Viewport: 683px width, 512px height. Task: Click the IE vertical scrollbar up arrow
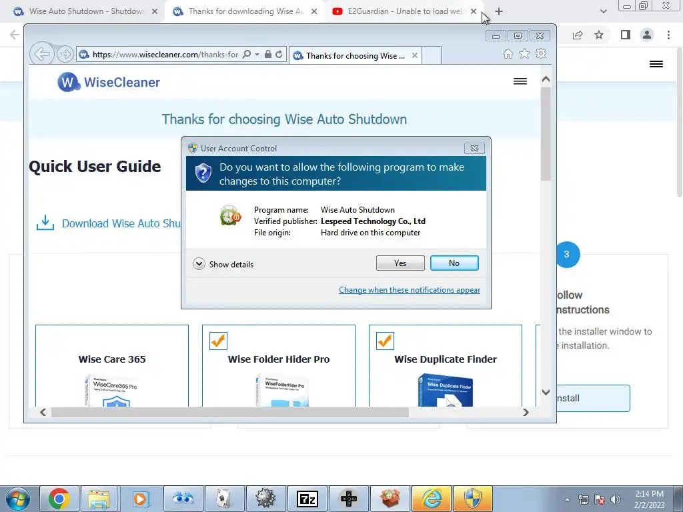(x=546, y=79)
